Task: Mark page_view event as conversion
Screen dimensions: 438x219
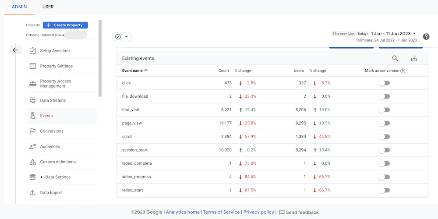Action: 384,124
